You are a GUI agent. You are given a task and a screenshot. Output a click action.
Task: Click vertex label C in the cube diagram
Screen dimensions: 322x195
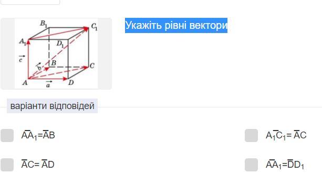[92, 66]
